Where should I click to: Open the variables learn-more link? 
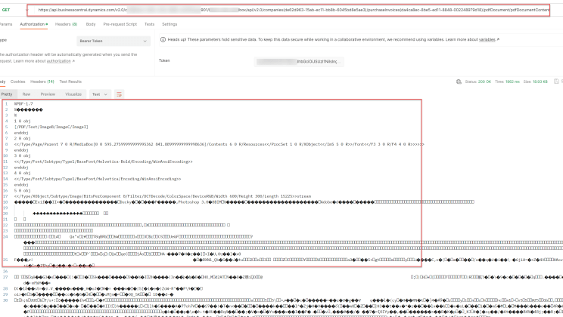487,40
